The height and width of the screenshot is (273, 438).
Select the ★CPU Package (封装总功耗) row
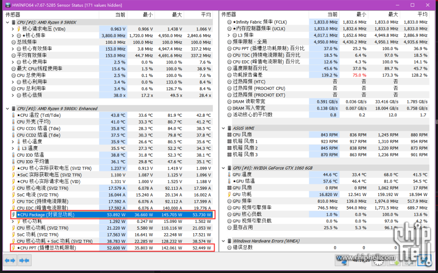point(111,215)
